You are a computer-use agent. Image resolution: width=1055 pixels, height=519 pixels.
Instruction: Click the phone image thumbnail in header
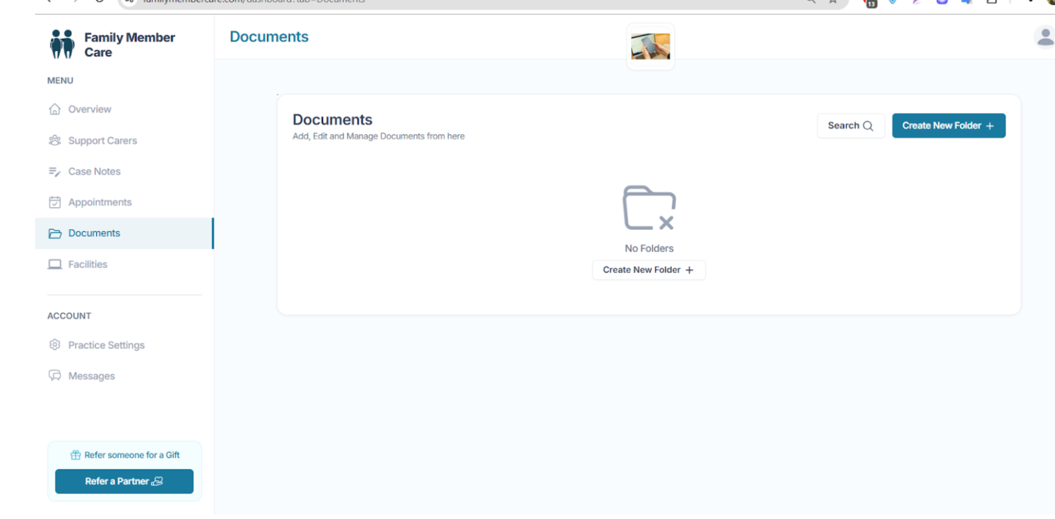(650, 46)
